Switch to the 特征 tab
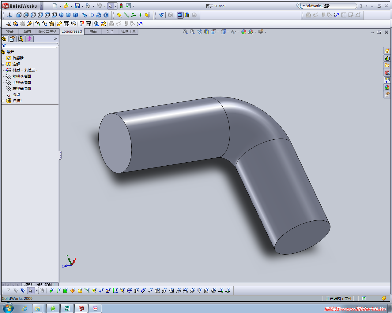This screenshot has height=313, width=392. [10, 31]
